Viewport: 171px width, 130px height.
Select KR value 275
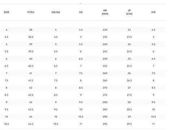[x=105, y=95]
